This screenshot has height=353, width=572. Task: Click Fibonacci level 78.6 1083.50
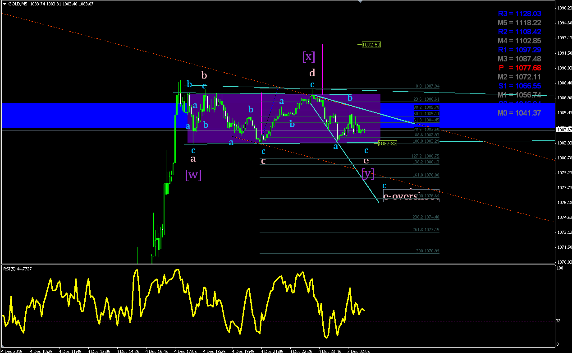pyautogui.click(x=426, y=129)
